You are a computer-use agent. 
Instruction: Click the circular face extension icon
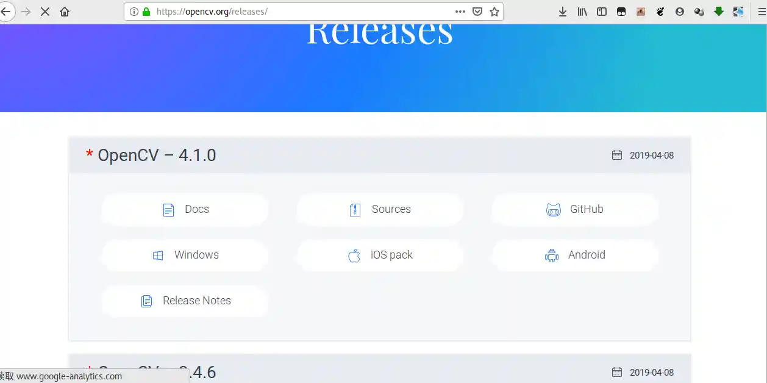click(x=680, y=12)
